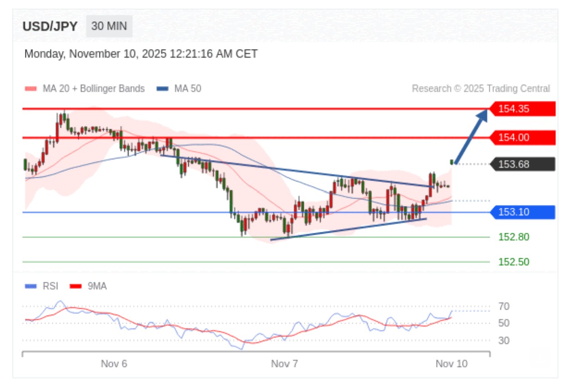Click the green 152.80 support label
Image resolution: width=573 pixels, height=382 pixels.
tap(514, 237)
